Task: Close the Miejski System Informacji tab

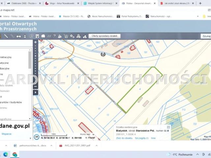Action: tap(116, 3)
